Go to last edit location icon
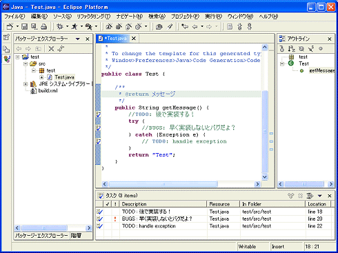Screen dimensions: 338x253 [x=185, y=27]
